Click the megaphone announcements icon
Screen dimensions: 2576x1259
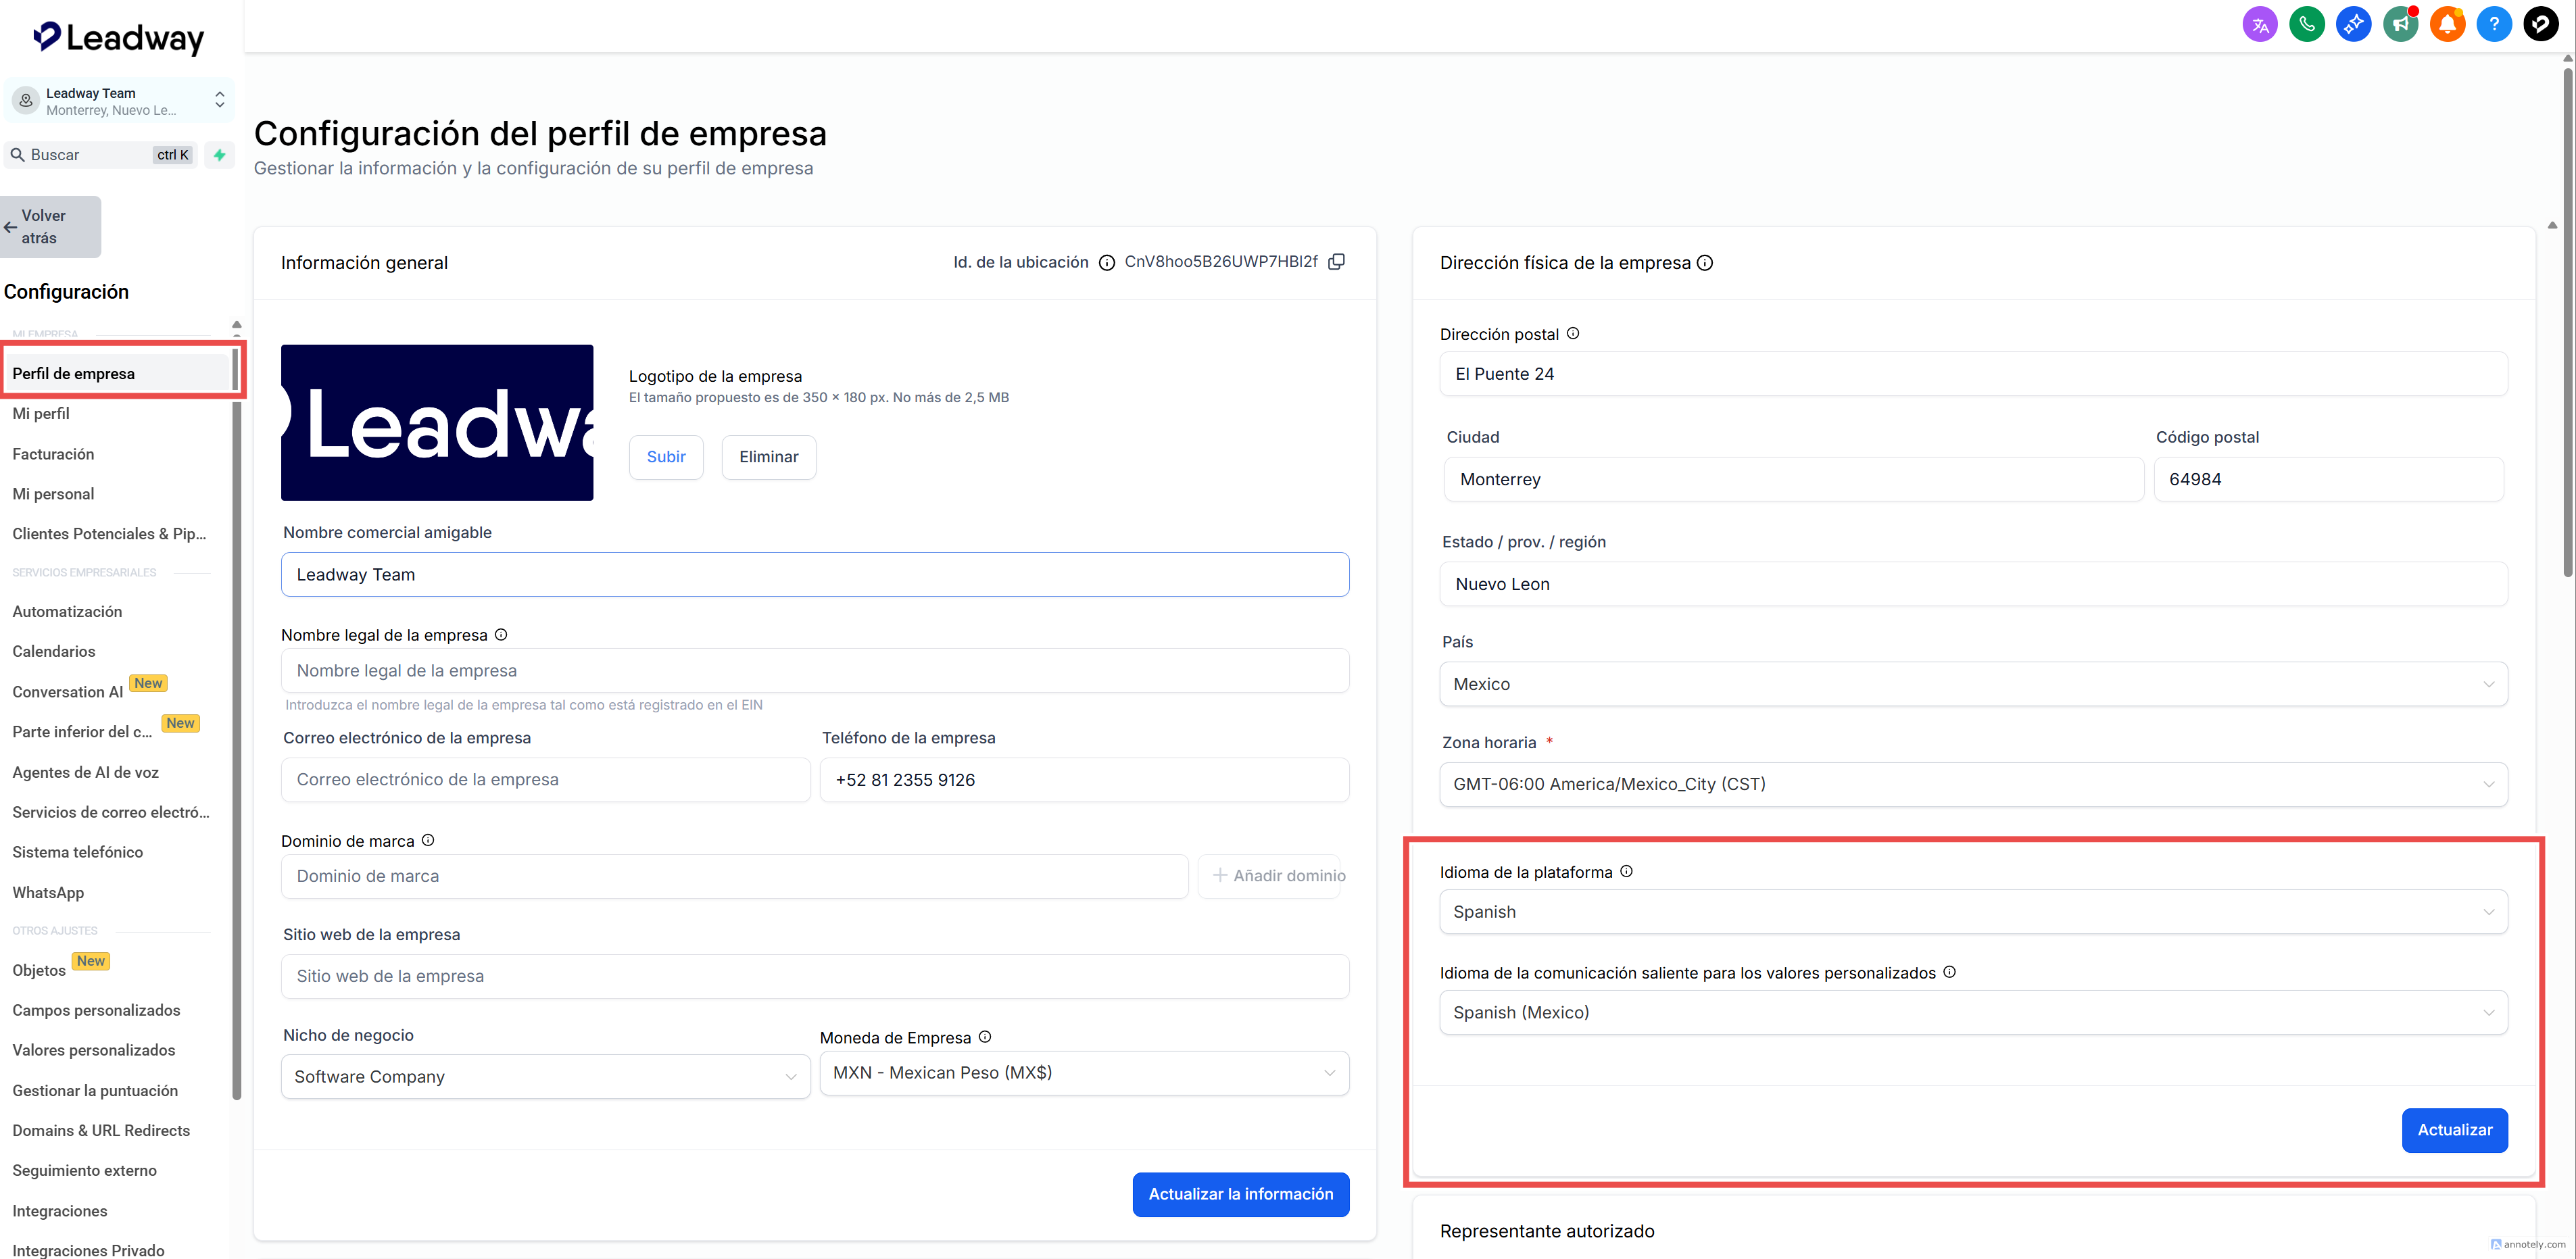point(2400,24)
